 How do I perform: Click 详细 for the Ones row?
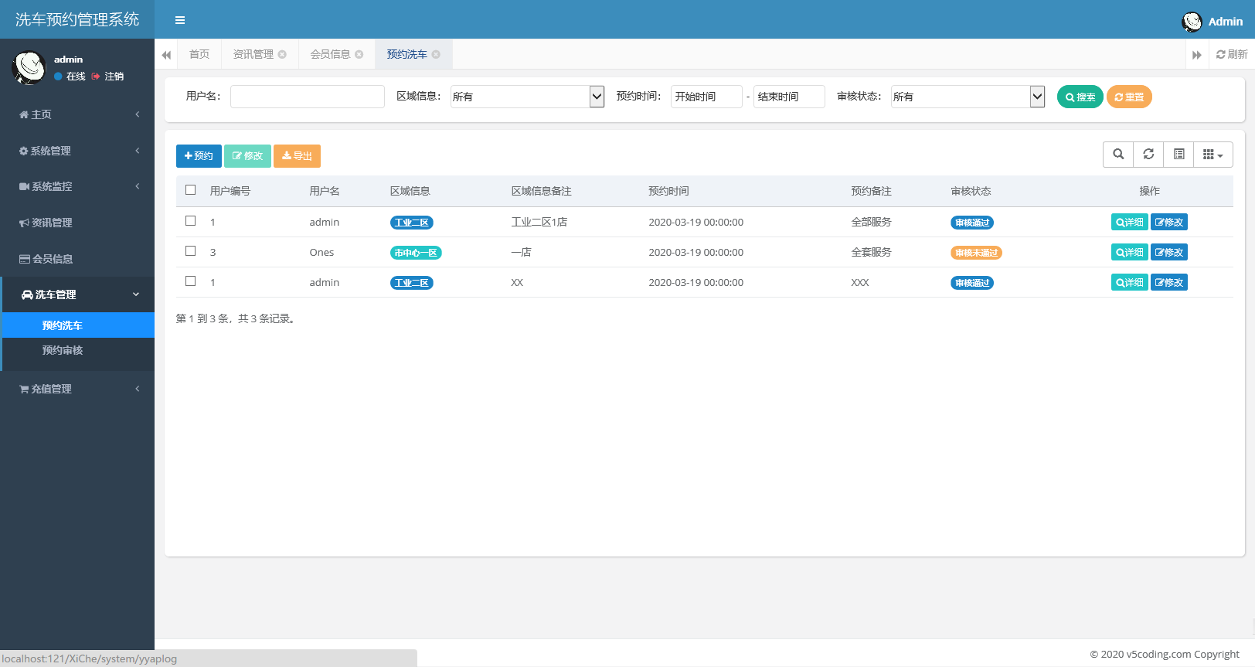[x=1129, y=252]
